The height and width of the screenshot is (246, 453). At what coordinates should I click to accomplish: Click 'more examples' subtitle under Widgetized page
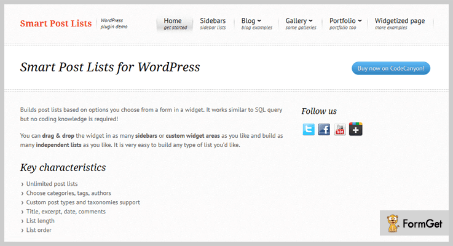tap(391, 28)
